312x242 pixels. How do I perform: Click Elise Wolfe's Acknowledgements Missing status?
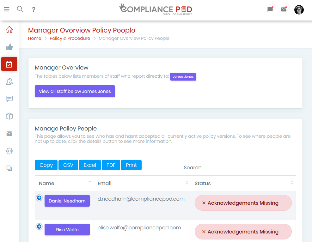click(243, 232)
